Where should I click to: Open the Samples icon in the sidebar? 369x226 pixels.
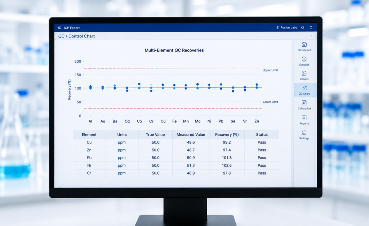(x=304, y=59)
